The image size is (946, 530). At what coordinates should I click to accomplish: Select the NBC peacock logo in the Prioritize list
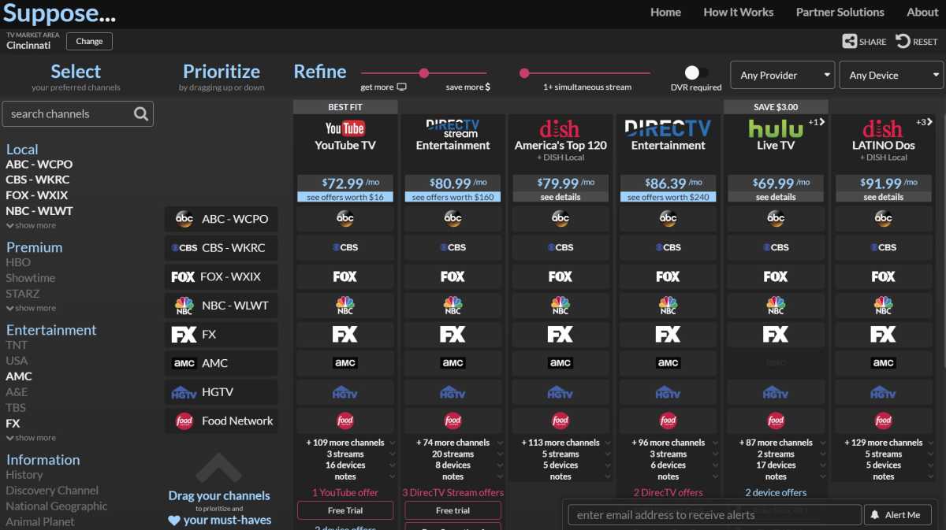tap(184, 306)
